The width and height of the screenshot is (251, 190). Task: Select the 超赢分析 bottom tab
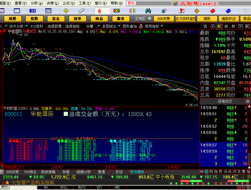pos(84,172)
